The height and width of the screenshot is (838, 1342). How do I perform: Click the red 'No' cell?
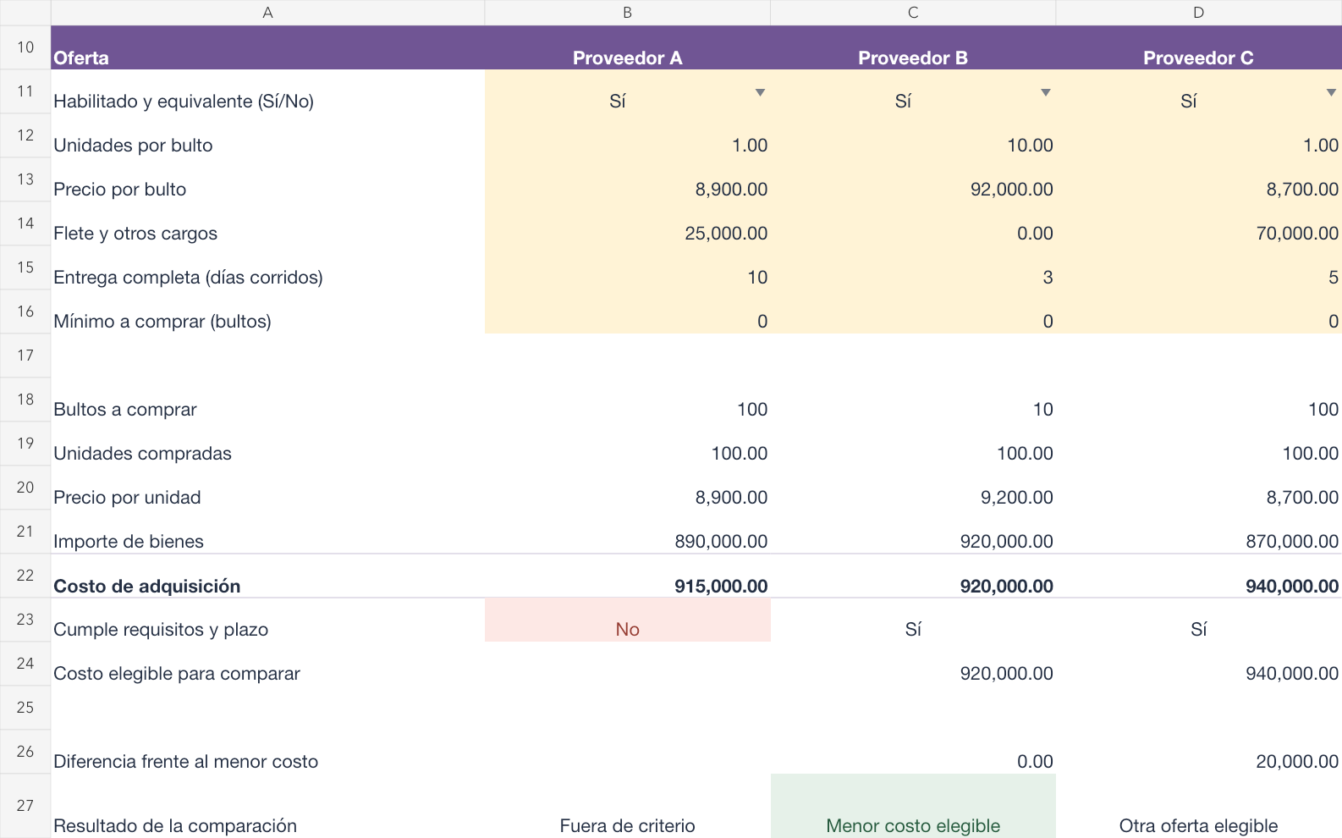(628, 620)
